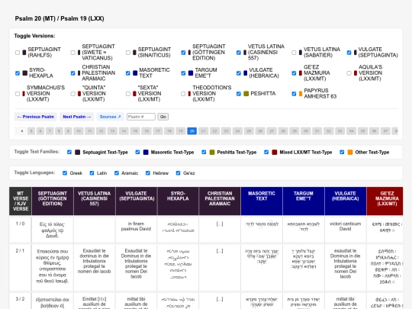Click the blue Masoretic Text-Type swatch
This screenshot has height=309, width=412.
(146, 152)
